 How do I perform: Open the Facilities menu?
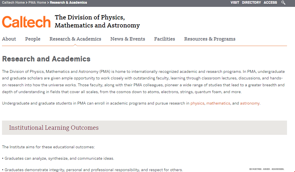click(x=165, y=39)
